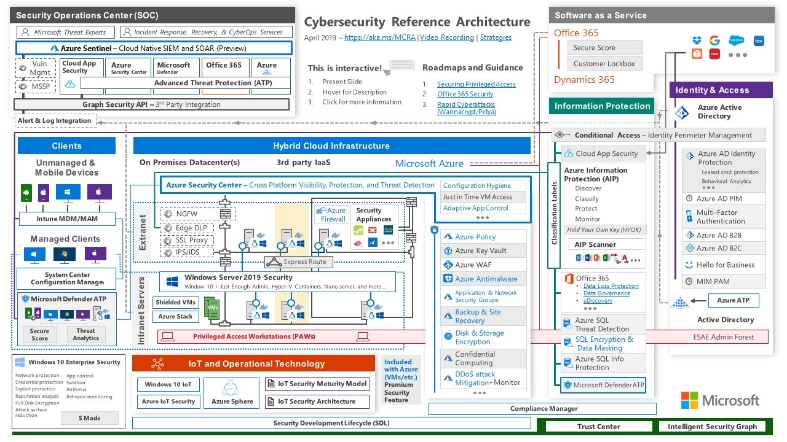Click the Dropbox icon under Software as a Service
This screenshot has height=442, width=787.
(697, 40)
